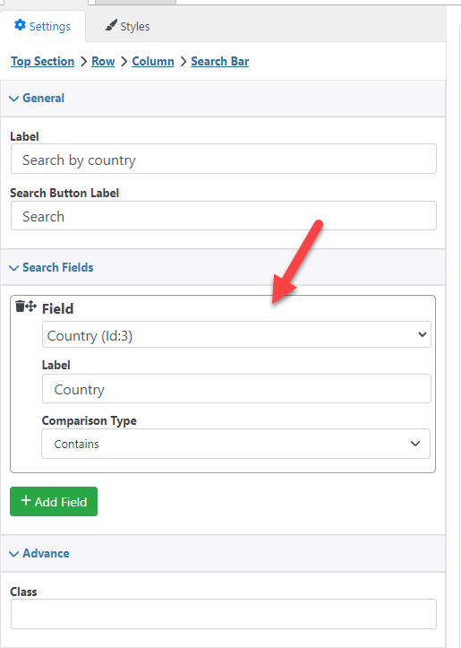Click the green Add Field button
The image size is (461, 648).
click(54, 501)
